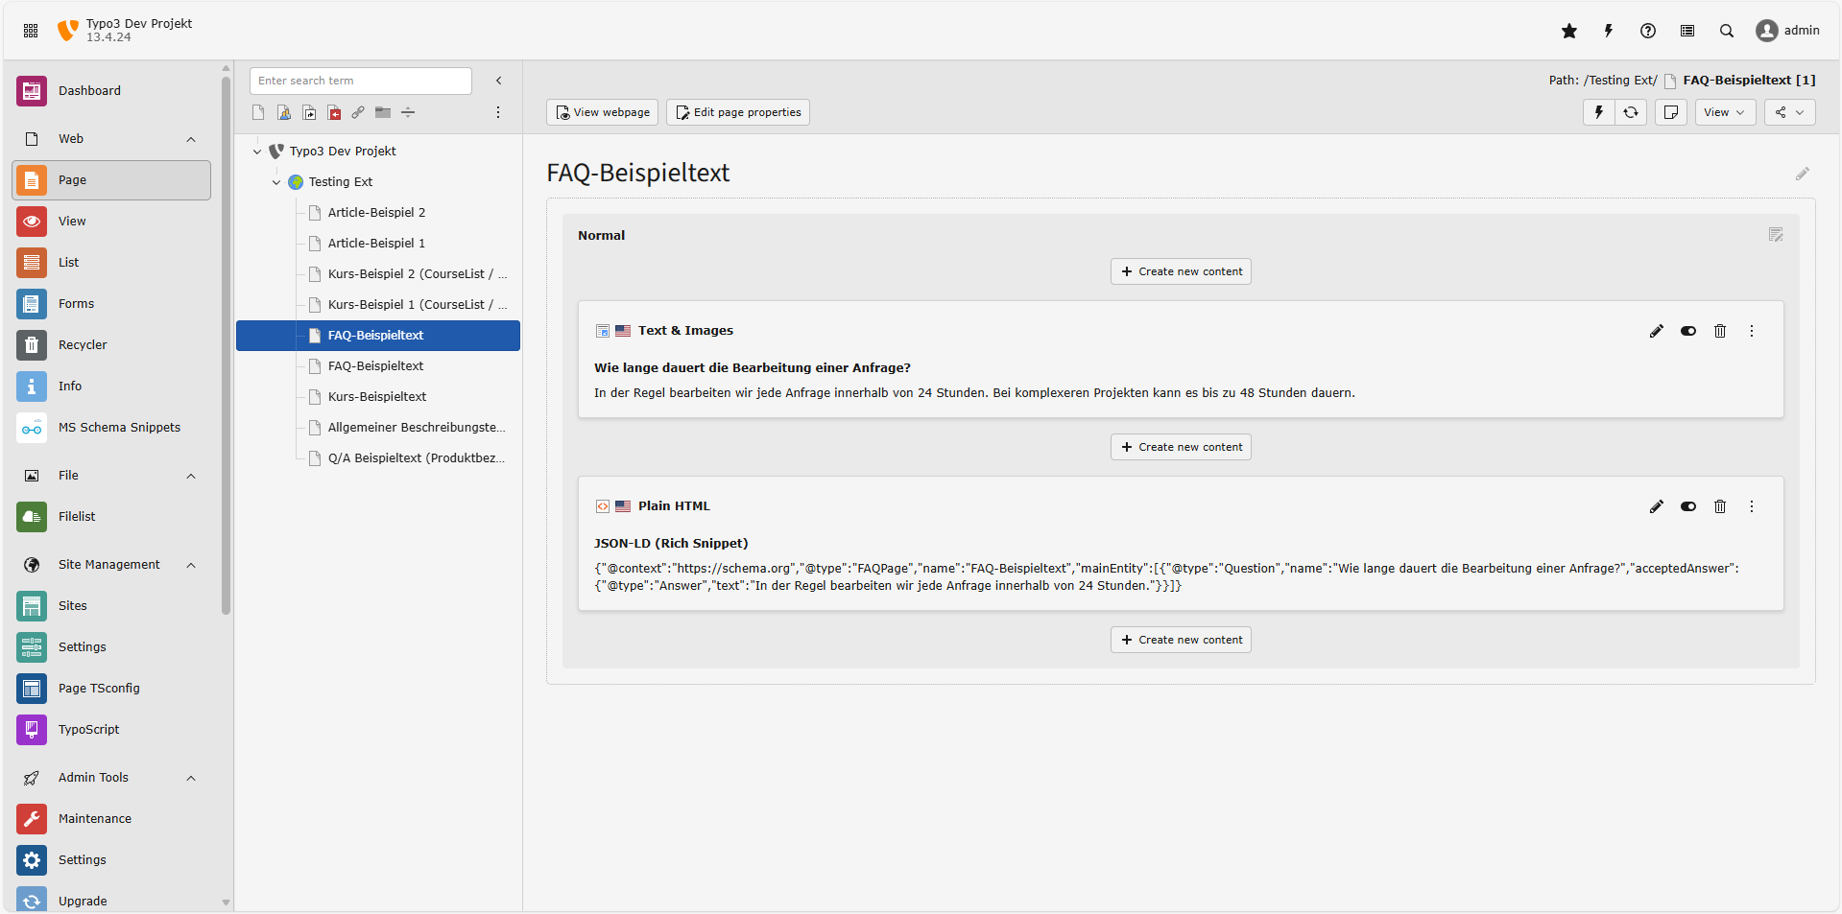This screenshot has height=914, width=1842.
Task: Click the search icon in top bar
Action: coord(1727,31)
